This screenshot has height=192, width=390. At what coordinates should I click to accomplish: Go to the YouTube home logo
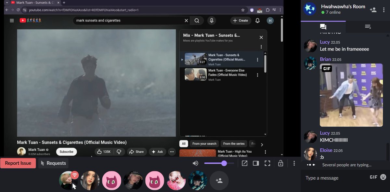(x=30, y=21)
